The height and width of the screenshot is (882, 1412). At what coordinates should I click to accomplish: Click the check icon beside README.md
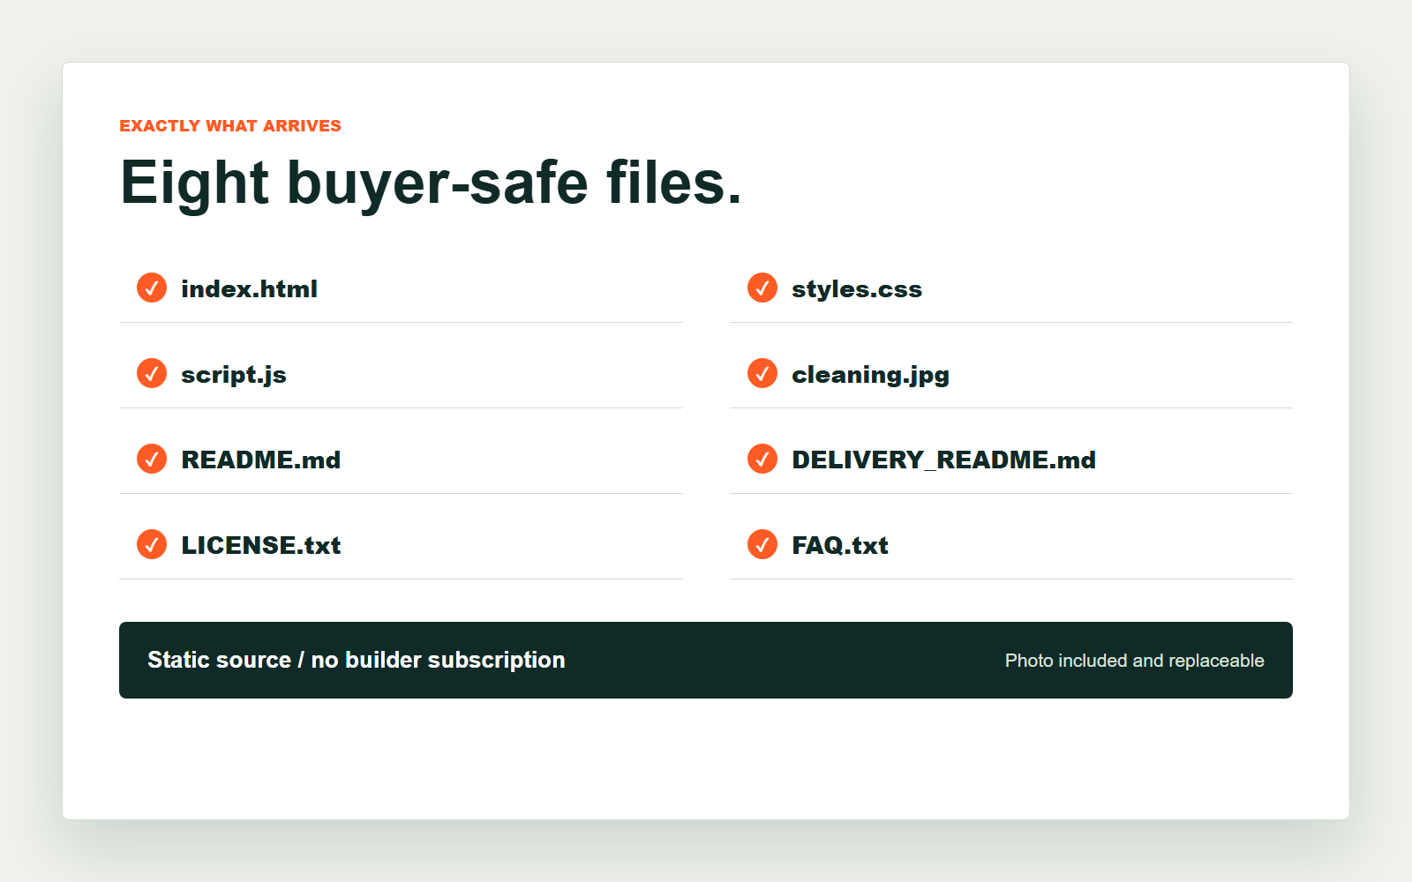(x=152, y=459)
